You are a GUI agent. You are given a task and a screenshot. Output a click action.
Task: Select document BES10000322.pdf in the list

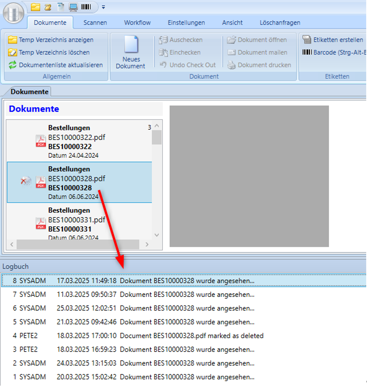coord(77,138)
